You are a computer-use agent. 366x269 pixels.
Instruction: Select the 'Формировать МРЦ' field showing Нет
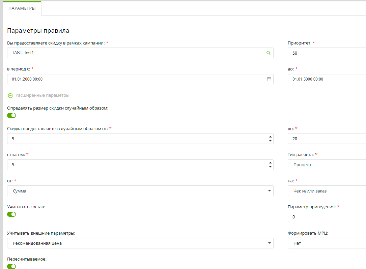(326, 243)
